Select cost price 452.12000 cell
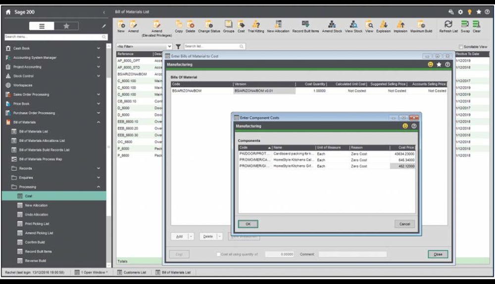Viewport: 495px width, 284px height. pyautogui.click(x=402, y=166)
